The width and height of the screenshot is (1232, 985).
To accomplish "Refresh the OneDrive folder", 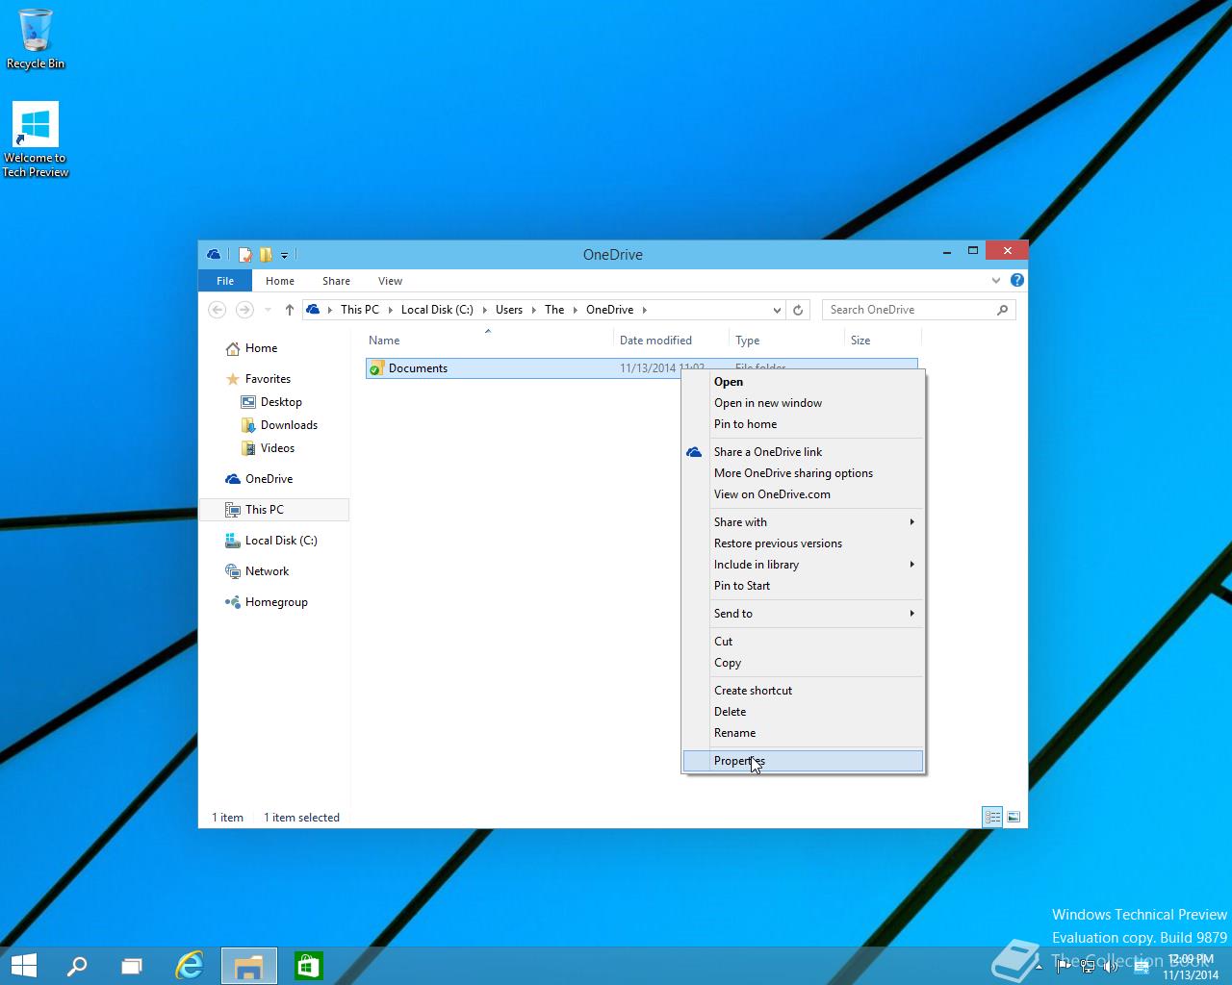I will point(798,310).
